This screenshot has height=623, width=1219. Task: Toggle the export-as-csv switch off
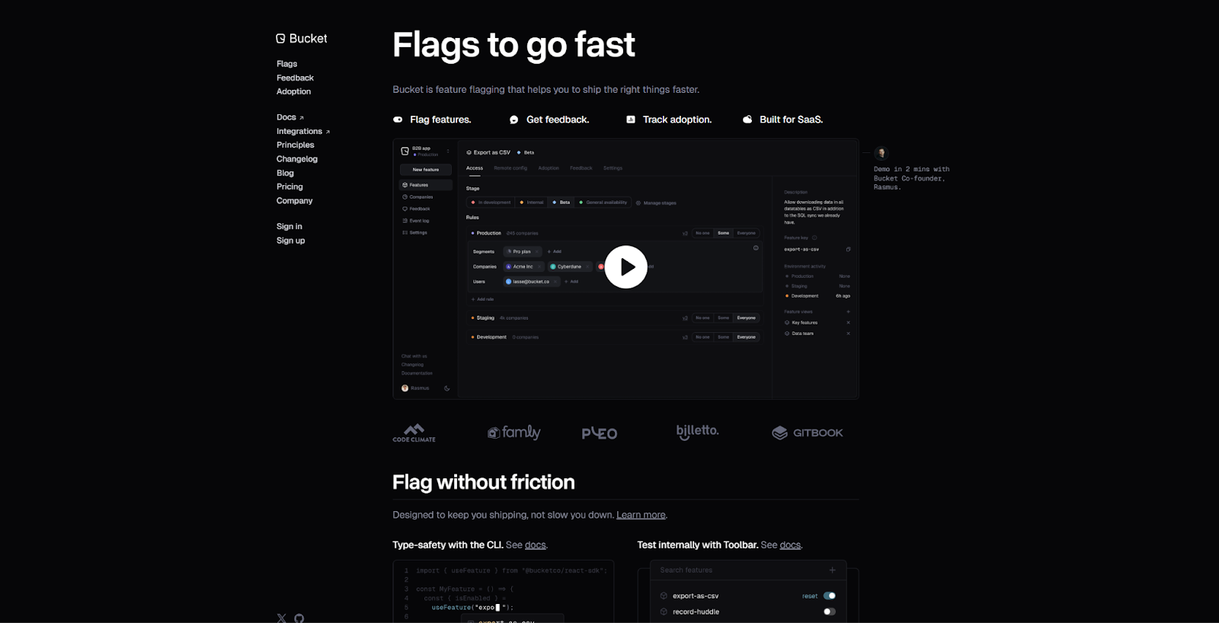pos(829,596)
